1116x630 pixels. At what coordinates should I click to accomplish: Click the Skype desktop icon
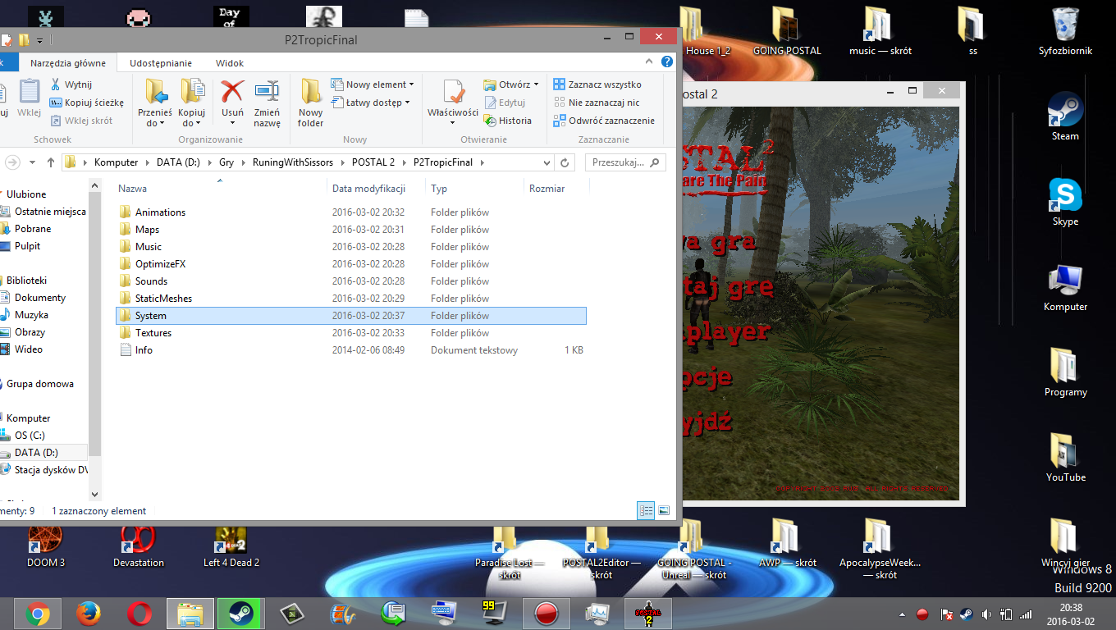[1065, 201]
